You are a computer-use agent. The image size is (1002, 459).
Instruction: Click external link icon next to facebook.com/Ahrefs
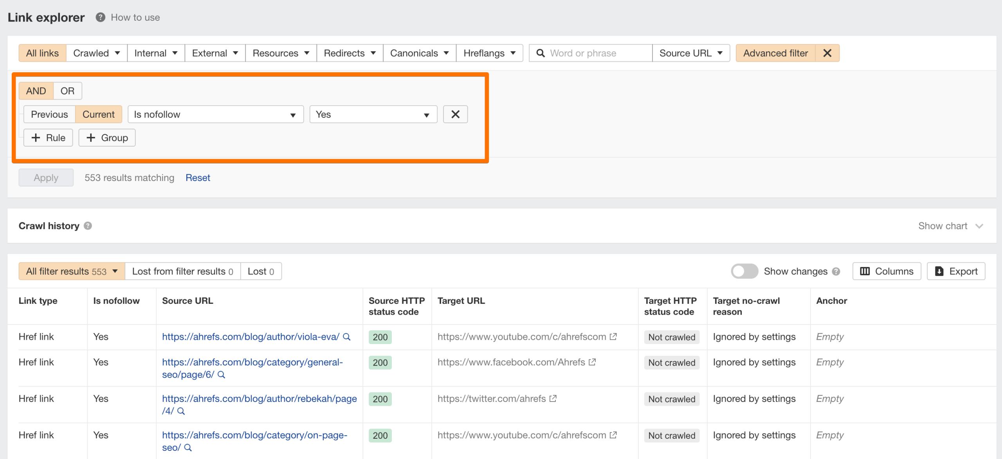click(592, 362)
